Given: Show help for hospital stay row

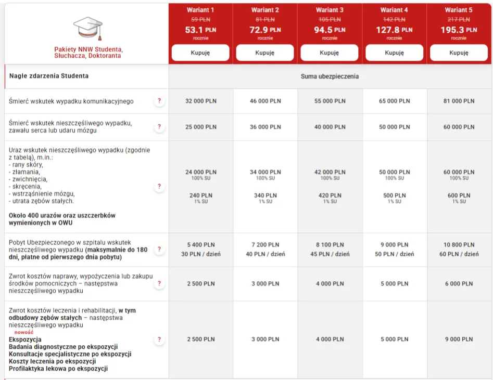Looking at the screenshot, I should (x=159, y=250).
